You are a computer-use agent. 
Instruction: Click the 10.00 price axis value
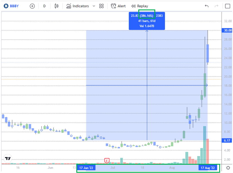(x=228, y=123)
